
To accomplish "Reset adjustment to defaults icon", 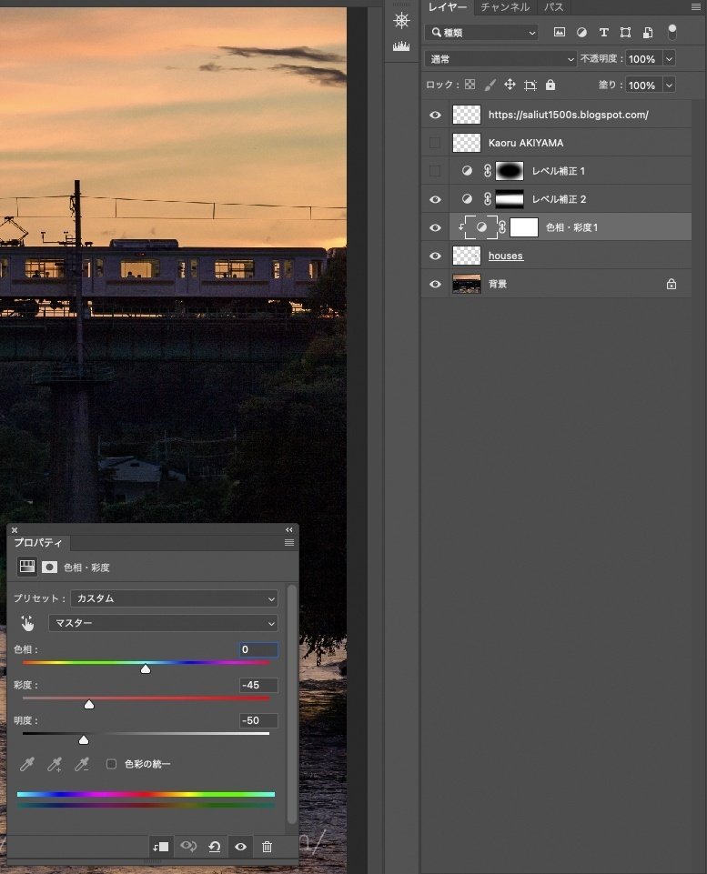I will (x=215, y=847).
